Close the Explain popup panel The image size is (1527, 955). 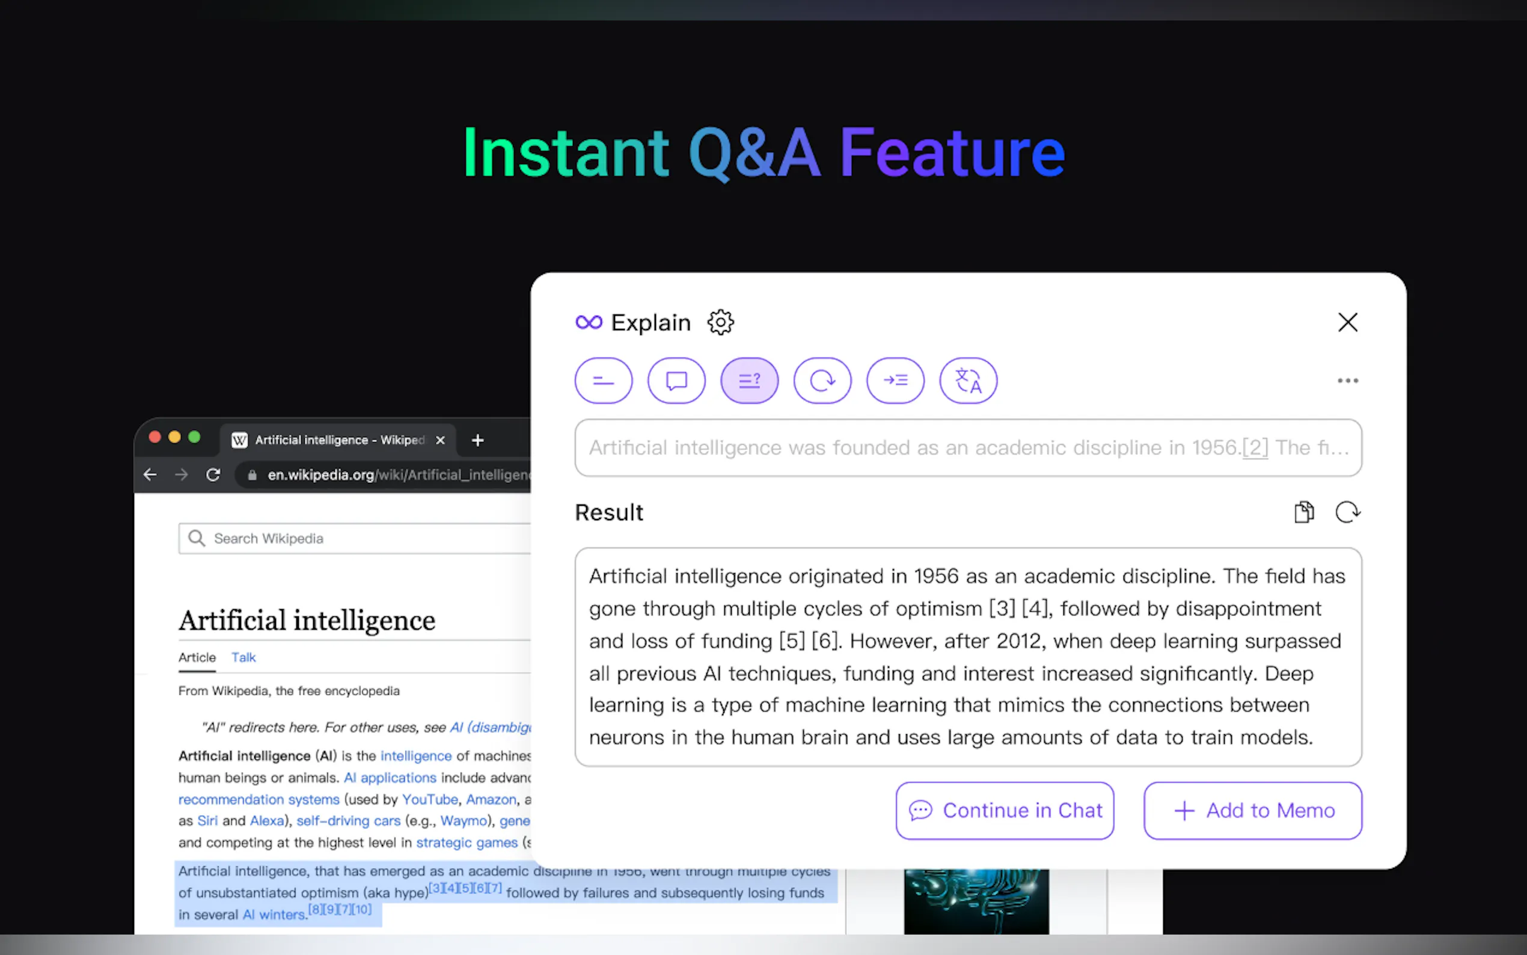(x=1347, y=322)
